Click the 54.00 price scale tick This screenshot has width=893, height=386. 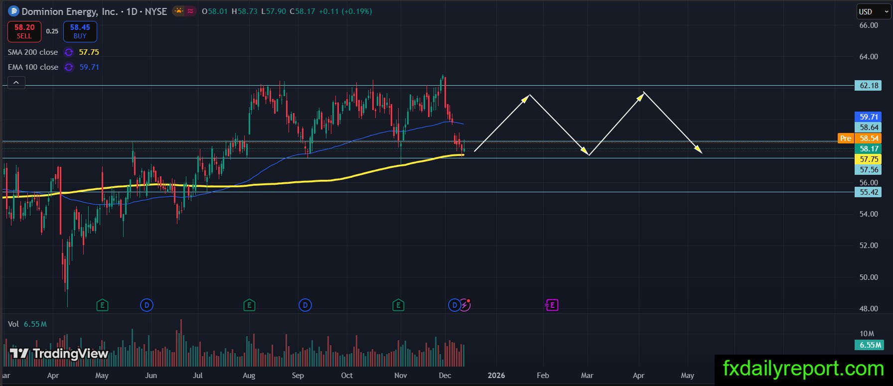point(869,214)
